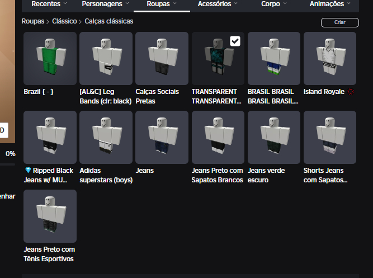
Task: Expand the Corpo dropdown arrow
Action: [285, 3]
